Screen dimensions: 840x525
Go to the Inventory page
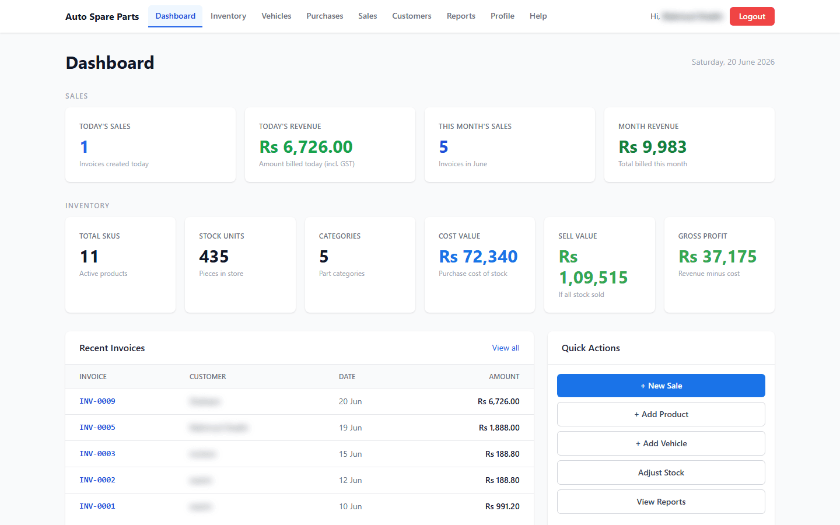[x=228, y=16]
